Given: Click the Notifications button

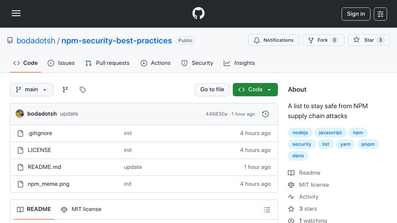Looking at the screenshot, I should [273, 40].
